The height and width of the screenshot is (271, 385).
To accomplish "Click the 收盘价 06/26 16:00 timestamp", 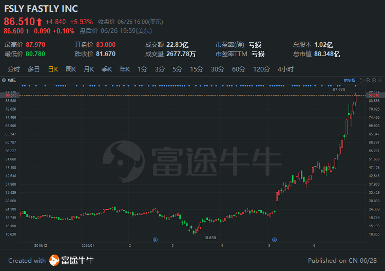I will 130,22.
